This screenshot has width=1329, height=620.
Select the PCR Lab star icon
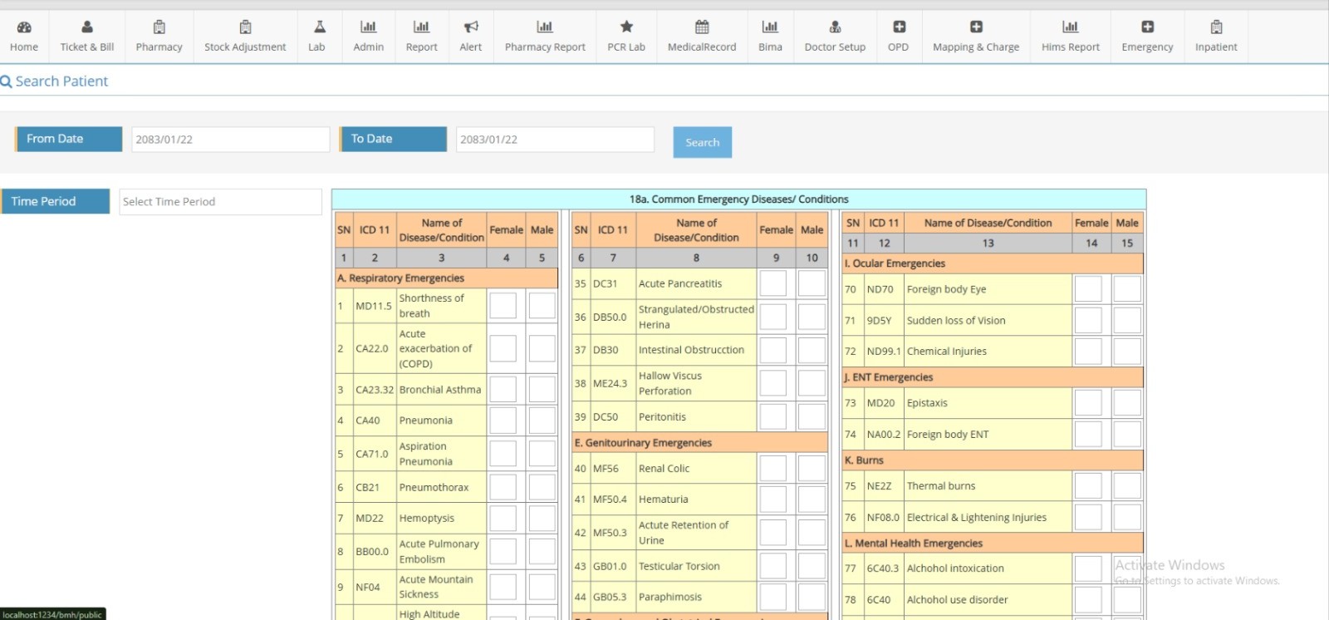point(626,27)
